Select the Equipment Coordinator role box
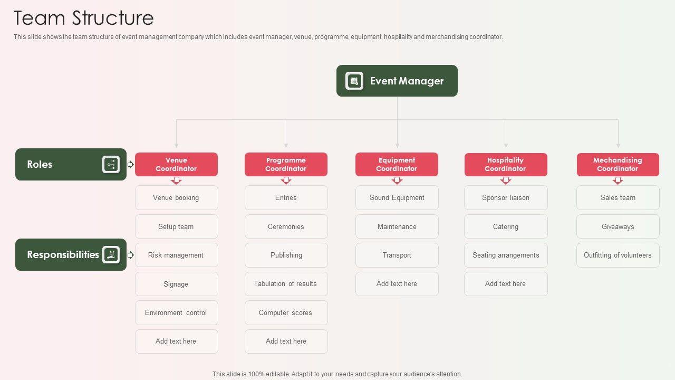The width and height of the screenshot is (675, 380). pyautogui.click(x=397, y=165)
